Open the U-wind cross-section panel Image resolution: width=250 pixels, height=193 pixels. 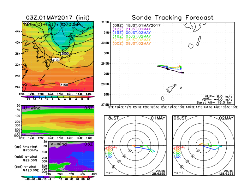tap(58, 120)
